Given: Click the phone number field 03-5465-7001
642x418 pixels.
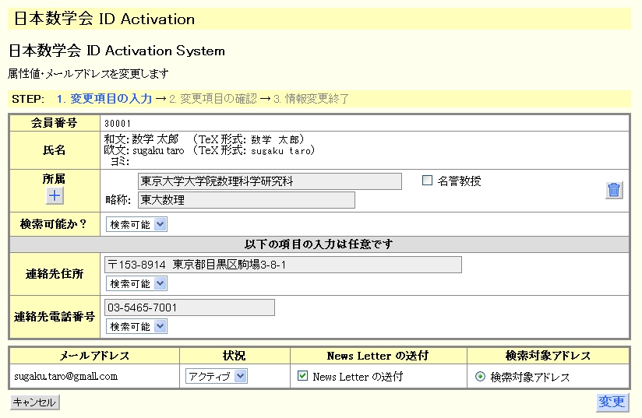Looking at the screenshot, I should 189,307.
